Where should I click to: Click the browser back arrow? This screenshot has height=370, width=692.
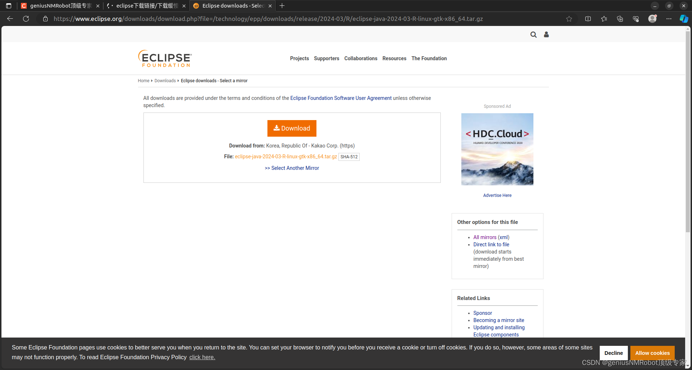[x=10, y=19]
